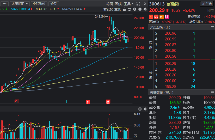Click the 画线 drawing tool link
This screenshot has width=215, height=140.
click(x=118, y=4)
